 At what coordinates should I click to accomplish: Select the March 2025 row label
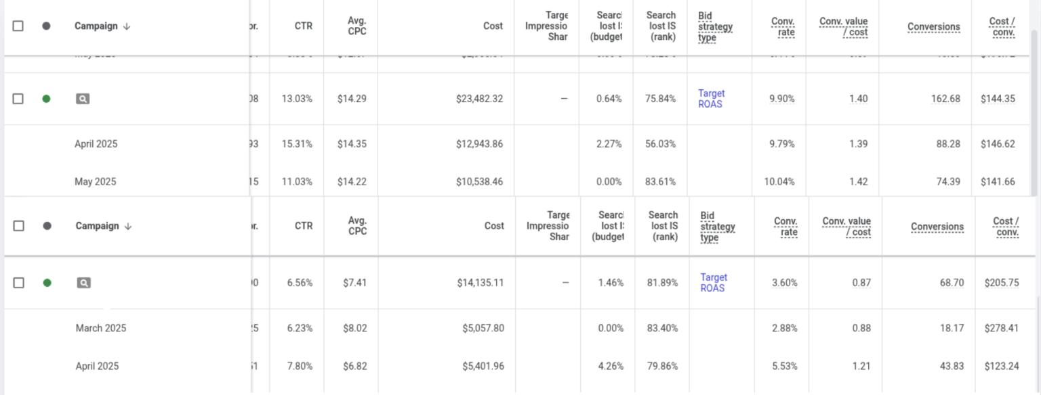point(101,328)
